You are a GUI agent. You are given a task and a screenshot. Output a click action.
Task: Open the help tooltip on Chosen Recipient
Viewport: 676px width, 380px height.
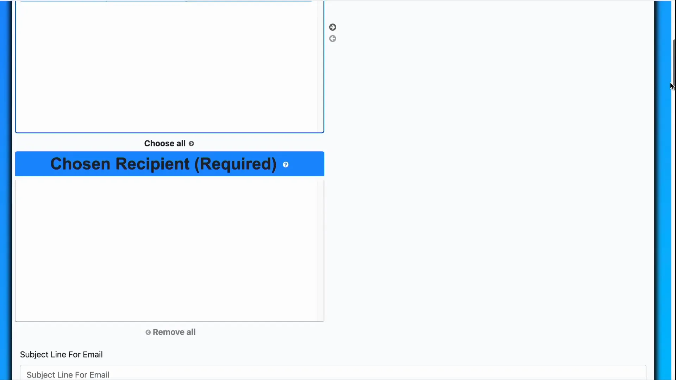point(286,164)
